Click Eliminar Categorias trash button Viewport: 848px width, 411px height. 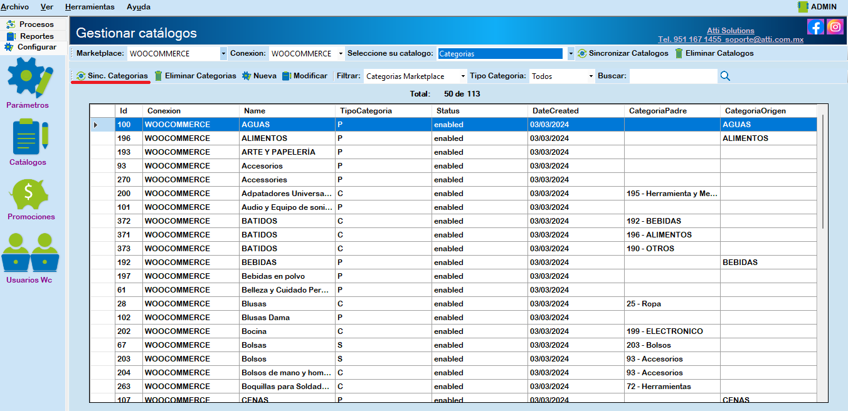(195, 76)
